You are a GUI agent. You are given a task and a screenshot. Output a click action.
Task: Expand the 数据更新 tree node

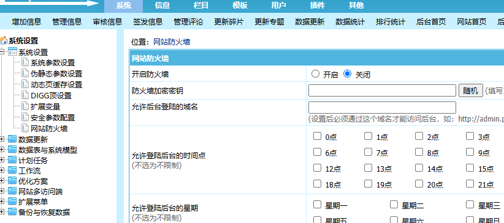coord(2,139)
